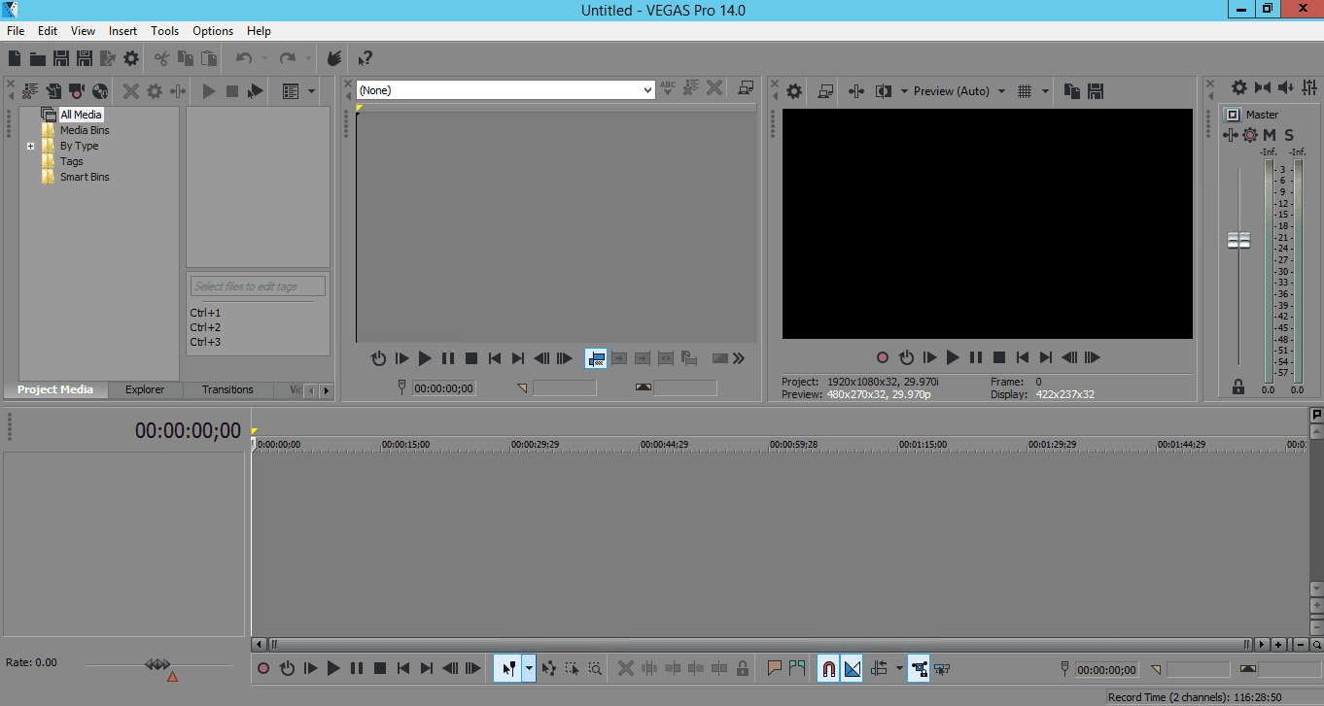Open the Insert menu
1324x706 pixels.
click(122, 31)
